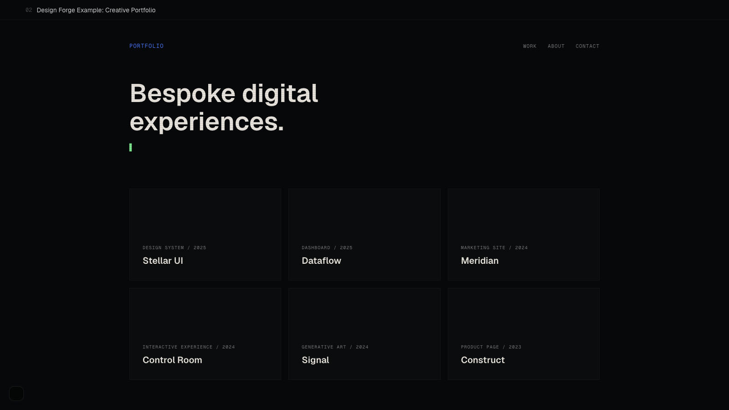The width and height of the screenshot is (729, 410).
Task: Click the PORTFOLIO logo link
Action: tap(146, 46)
